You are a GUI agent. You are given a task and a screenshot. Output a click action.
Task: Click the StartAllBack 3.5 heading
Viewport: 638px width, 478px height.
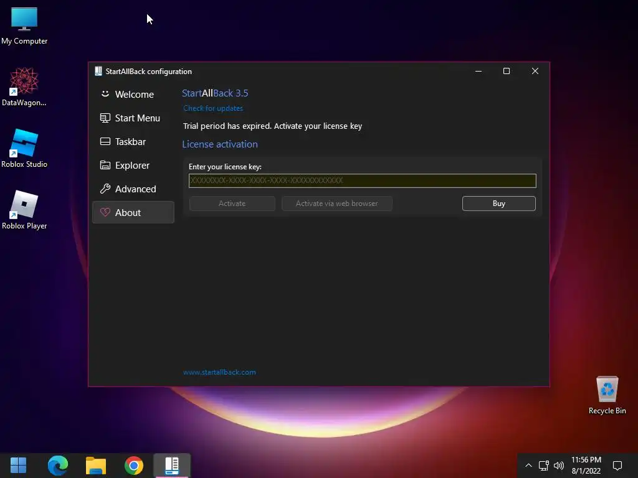[215, 93]
